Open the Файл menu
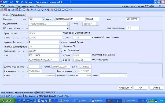The width and height of the screenshot is (165, 103). click(3, 6)
